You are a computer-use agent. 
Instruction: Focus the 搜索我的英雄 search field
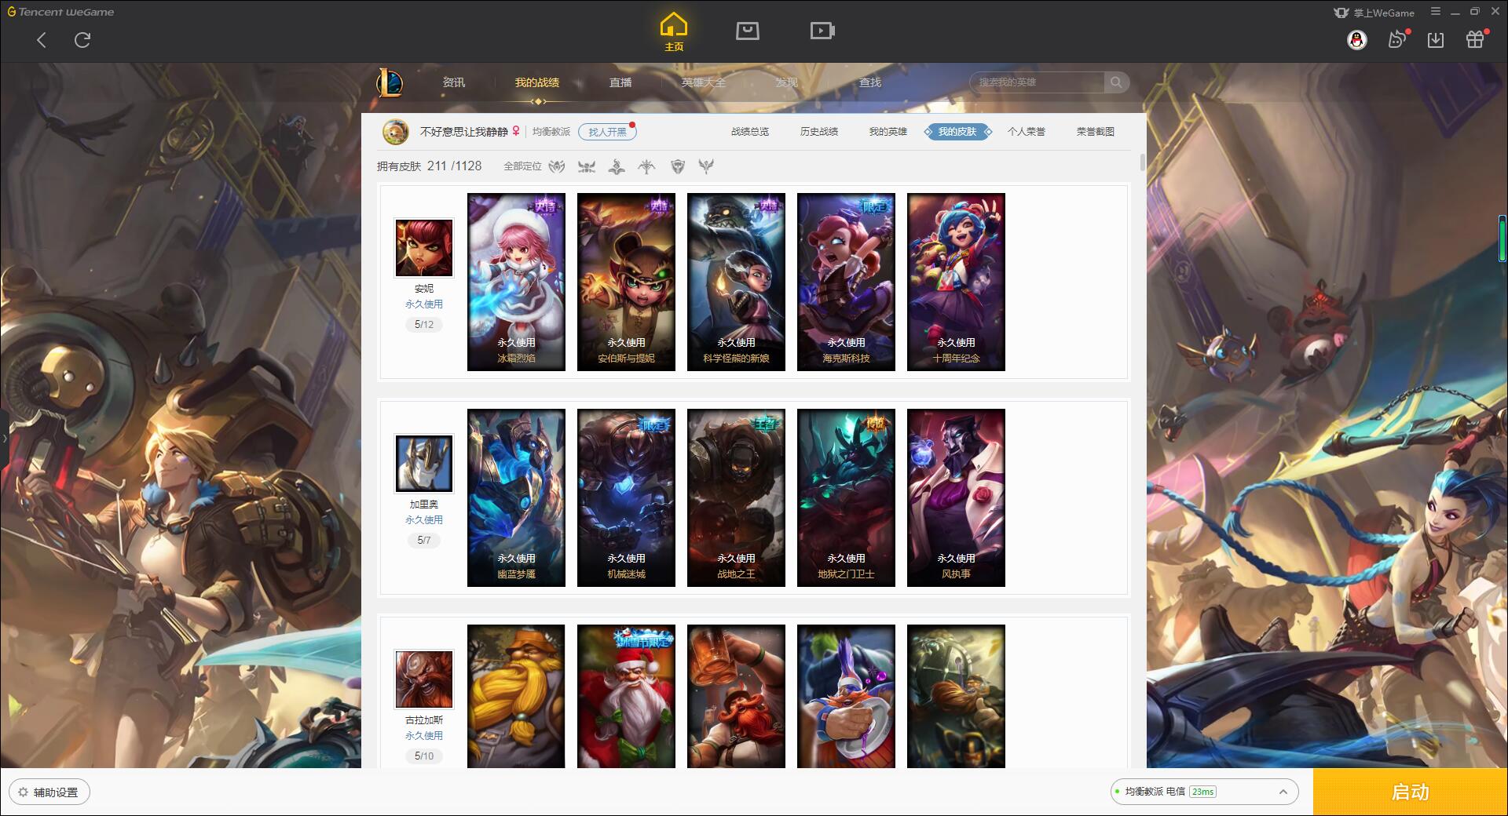[1038, 82]
